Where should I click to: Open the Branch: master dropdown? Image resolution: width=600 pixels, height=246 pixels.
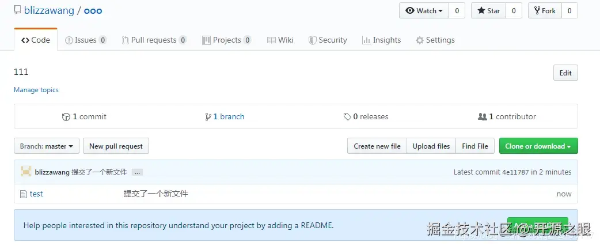click(47, 146)
